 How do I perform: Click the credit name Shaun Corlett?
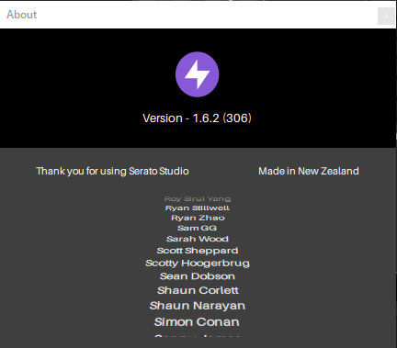[x=198, y=290]
